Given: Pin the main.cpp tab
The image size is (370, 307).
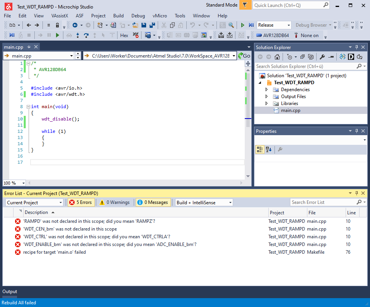Looking at the screenshot, I should 29,47.
